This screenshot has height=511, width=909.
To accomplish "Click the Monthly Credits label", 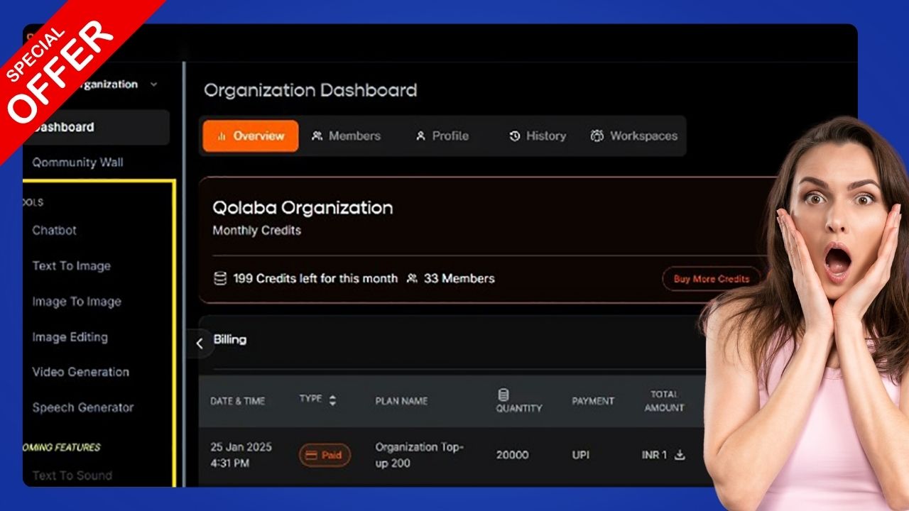I will click(256, 231).
